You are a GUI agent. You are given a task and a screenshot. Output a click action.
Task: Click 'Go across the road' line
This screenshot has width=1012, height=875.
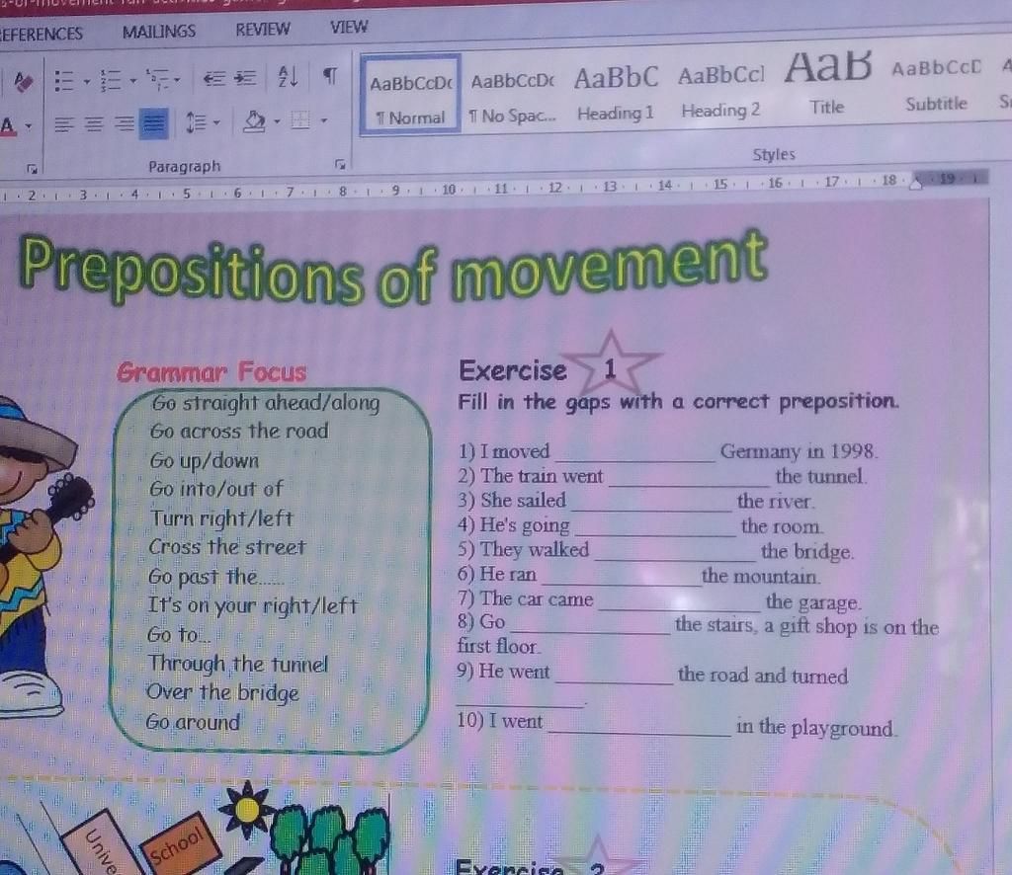click(x=239, y=431)
